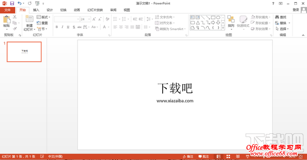Click the Find (查找) binoculars button
The height and width of the screenshot is (160, 307).
pos(281,17)
